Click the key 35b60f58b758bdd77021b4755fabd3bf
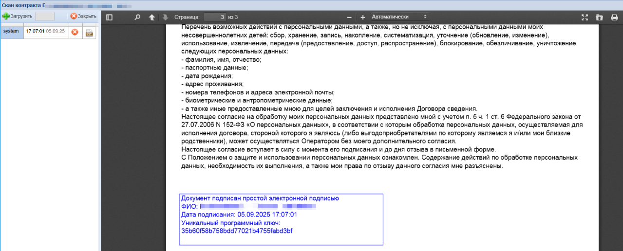Image resolution: width=623 pixels, height=251 pixels. tap(237, 230)
